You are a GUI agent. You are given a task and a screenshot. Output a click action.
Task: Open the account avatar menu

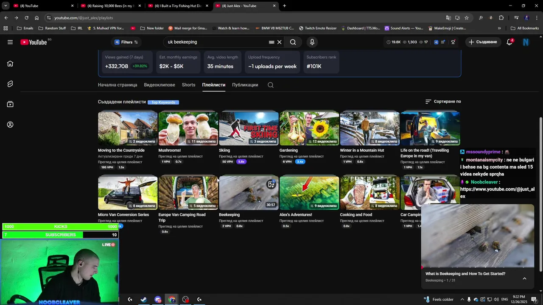pos(526,42)
